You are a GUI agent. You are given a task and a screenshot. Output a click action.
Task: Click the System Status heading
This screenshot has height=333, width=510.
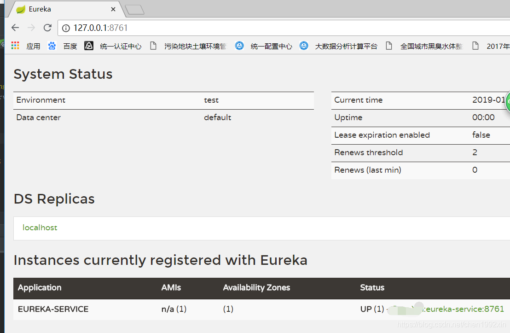click(x=63, y=74)
